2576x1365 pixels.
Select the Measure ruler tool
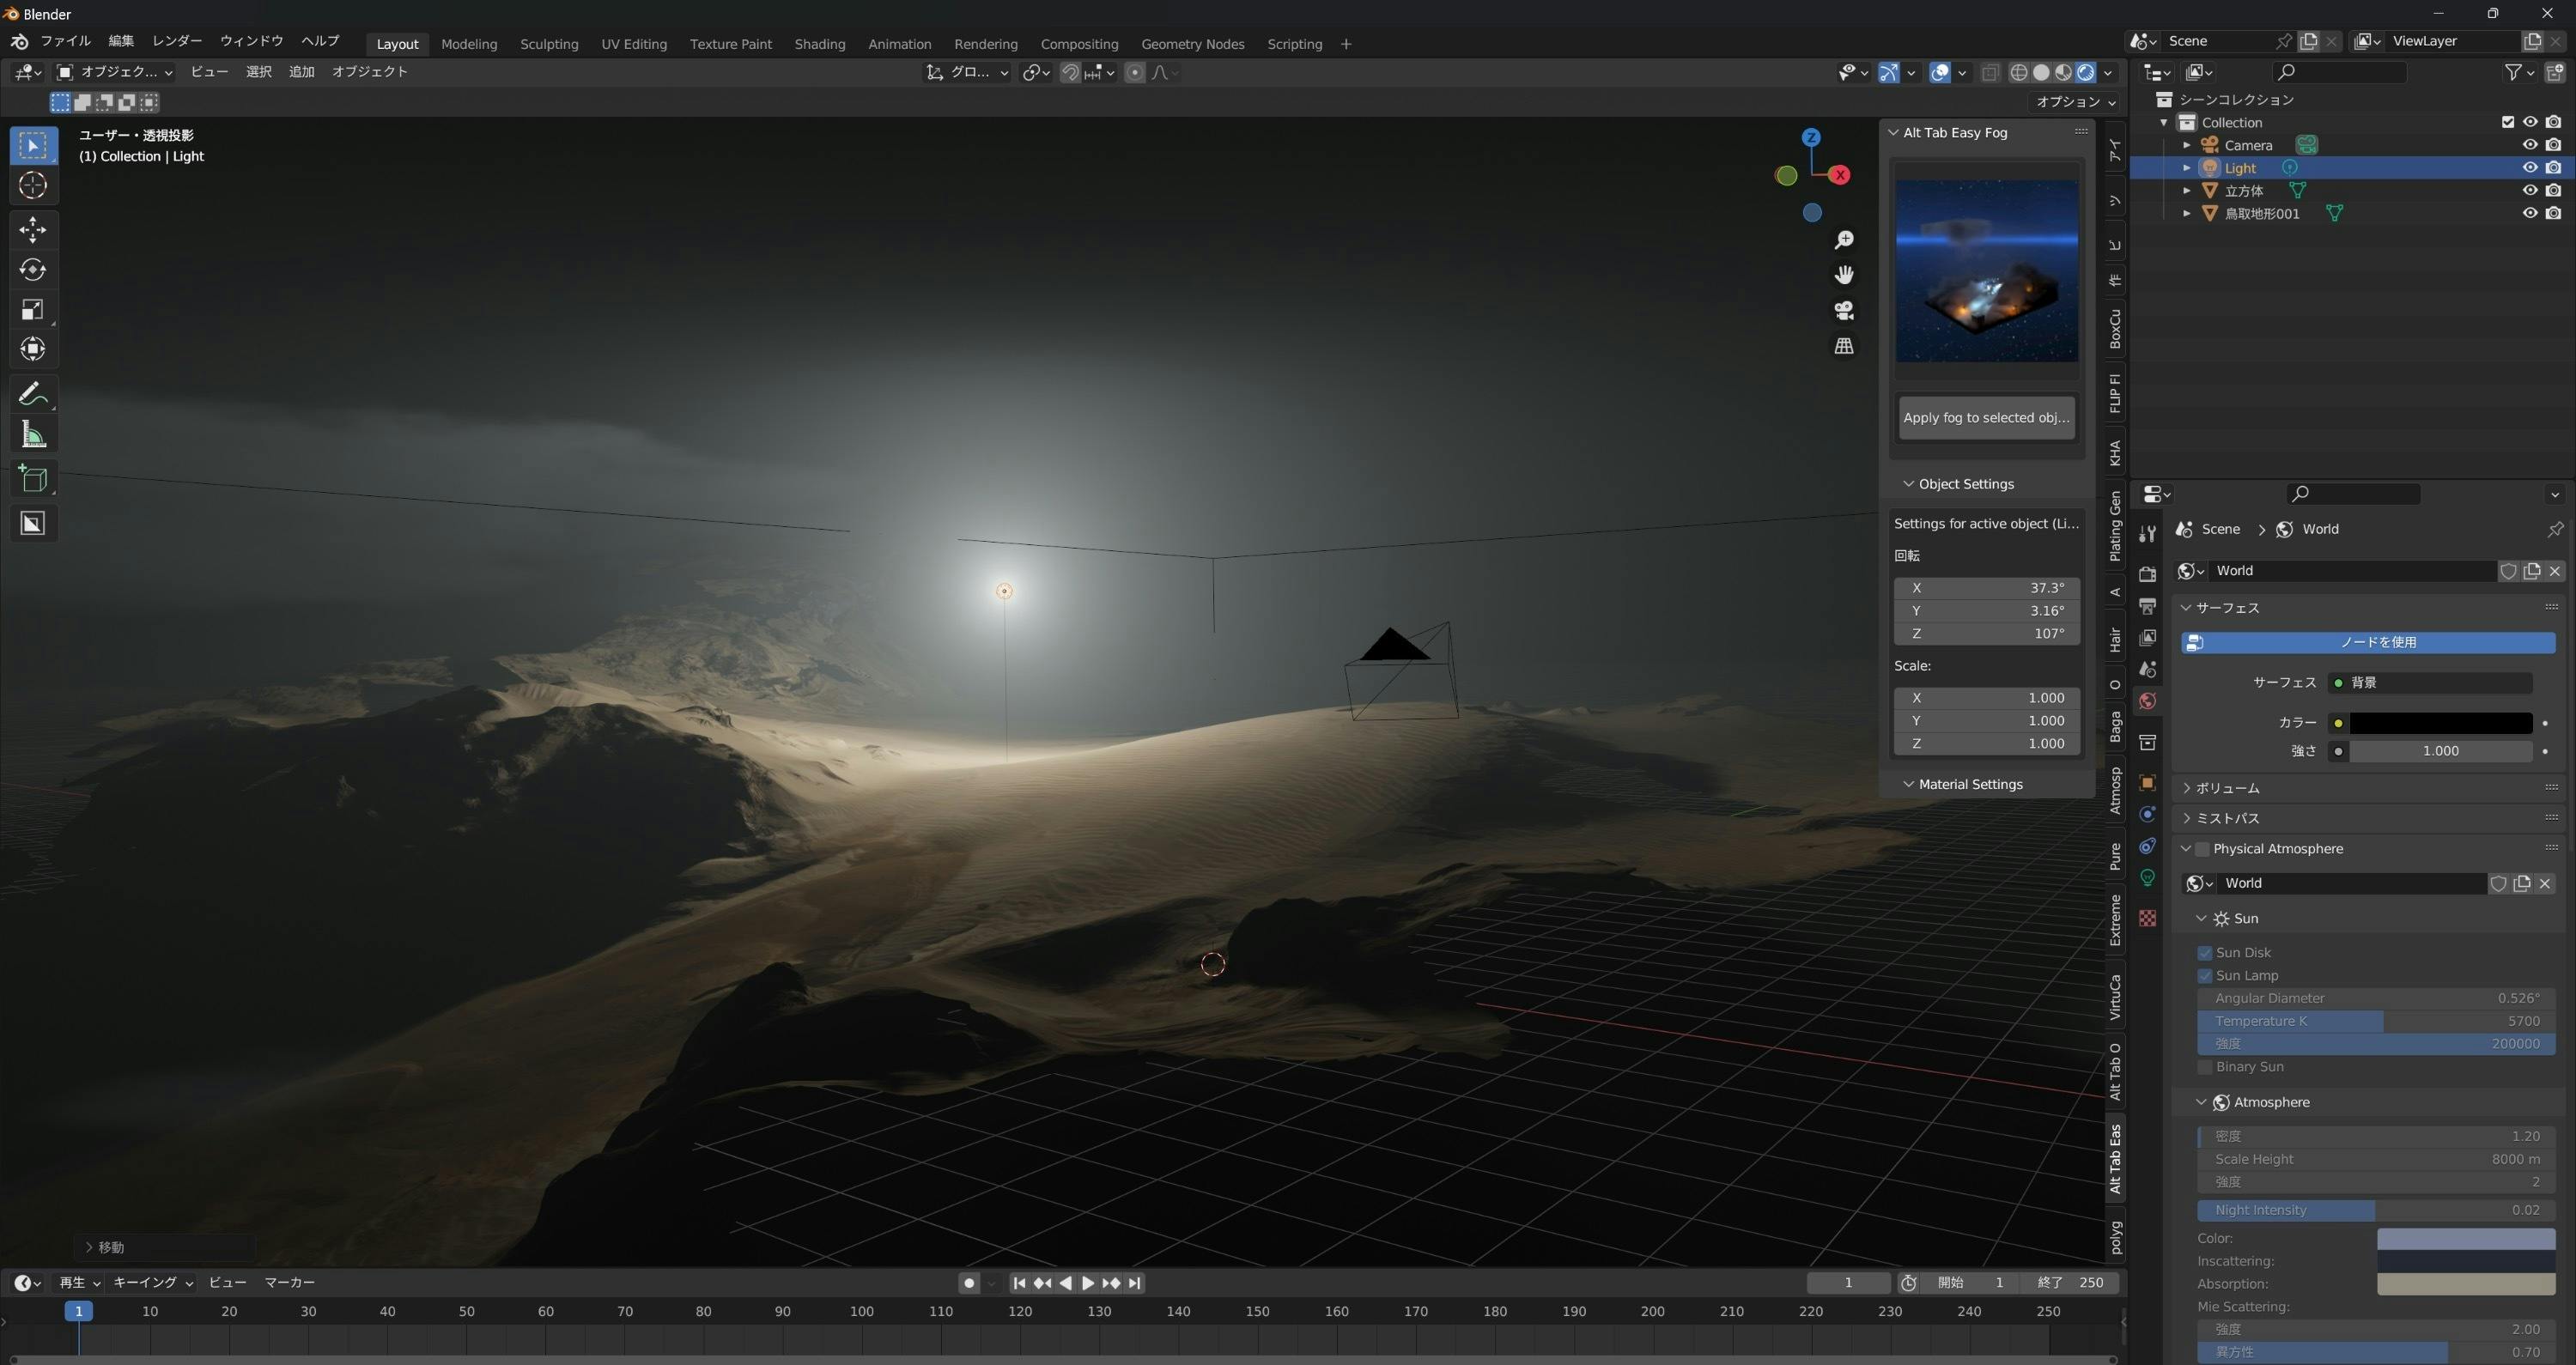(x=32, y=435)
